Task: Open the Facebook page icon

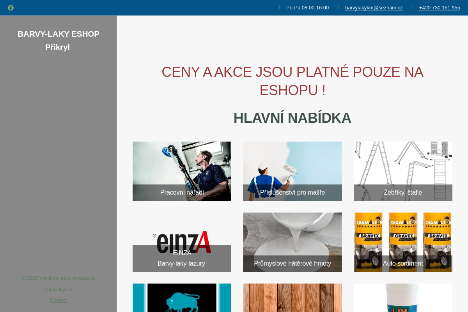Action: pyautogui.click(x=11, y=7)
